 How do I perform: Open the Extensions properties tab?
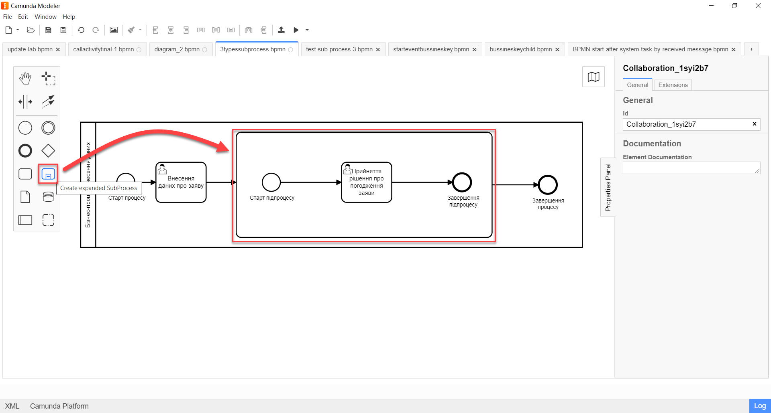673,85
